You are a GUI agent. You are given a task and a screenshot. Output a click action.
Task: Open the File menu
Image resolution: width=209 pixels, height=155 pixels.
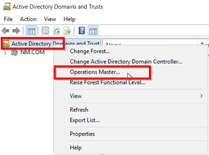[8, 19]
